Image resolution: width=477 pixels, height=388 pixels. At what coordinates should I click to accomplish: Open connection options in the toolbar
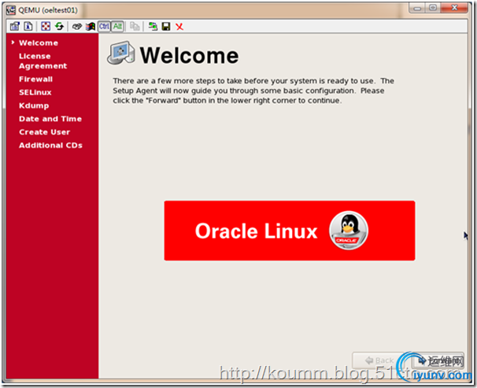tap(14, 27)
